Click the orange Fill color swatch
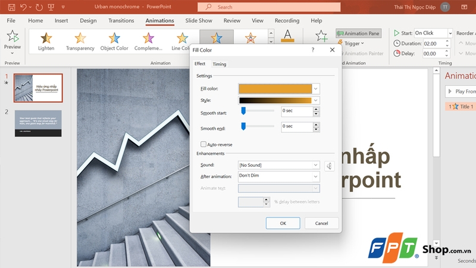476x268 pixels. [275, 89]
